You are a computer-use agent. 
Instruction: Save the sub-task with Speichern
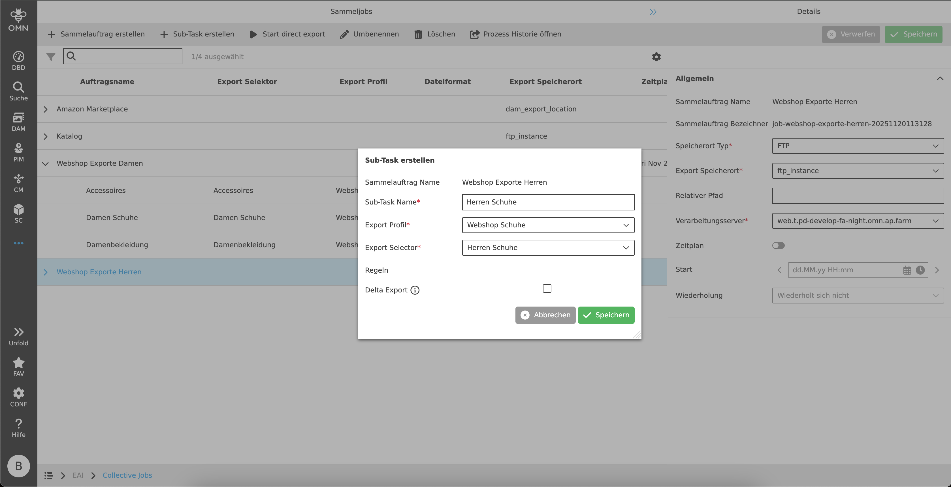(x=606, y=315)
